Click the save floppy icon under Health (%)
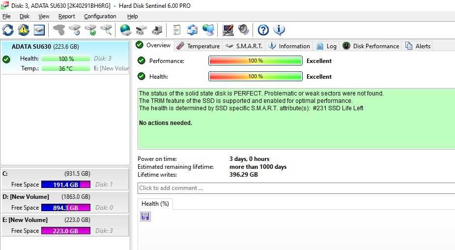Image resolution: width=455 pixels, height=250 pixels. (x=145, y=217)
